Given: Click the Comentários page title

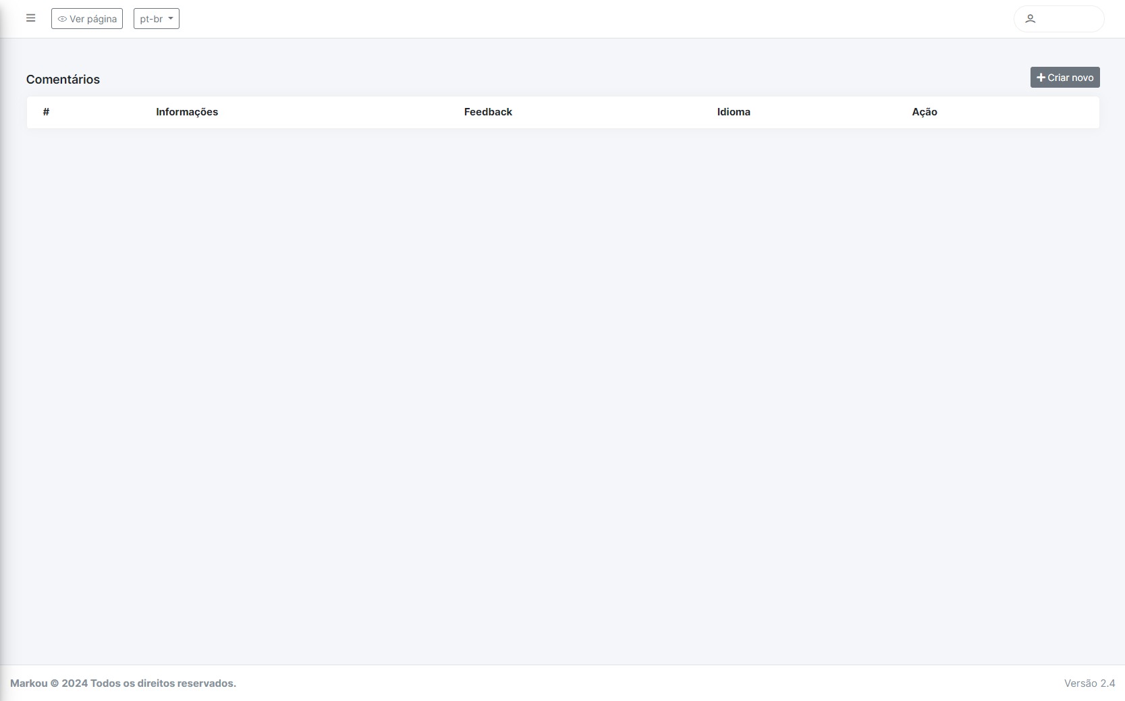Looking at the screenshot, I should (63, 80).
